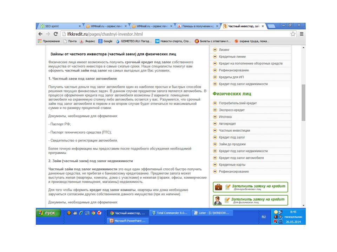This screenshot has width=337, height=252.
Task: Click the Kaspersky tray icon
Action: coord(276,222)
